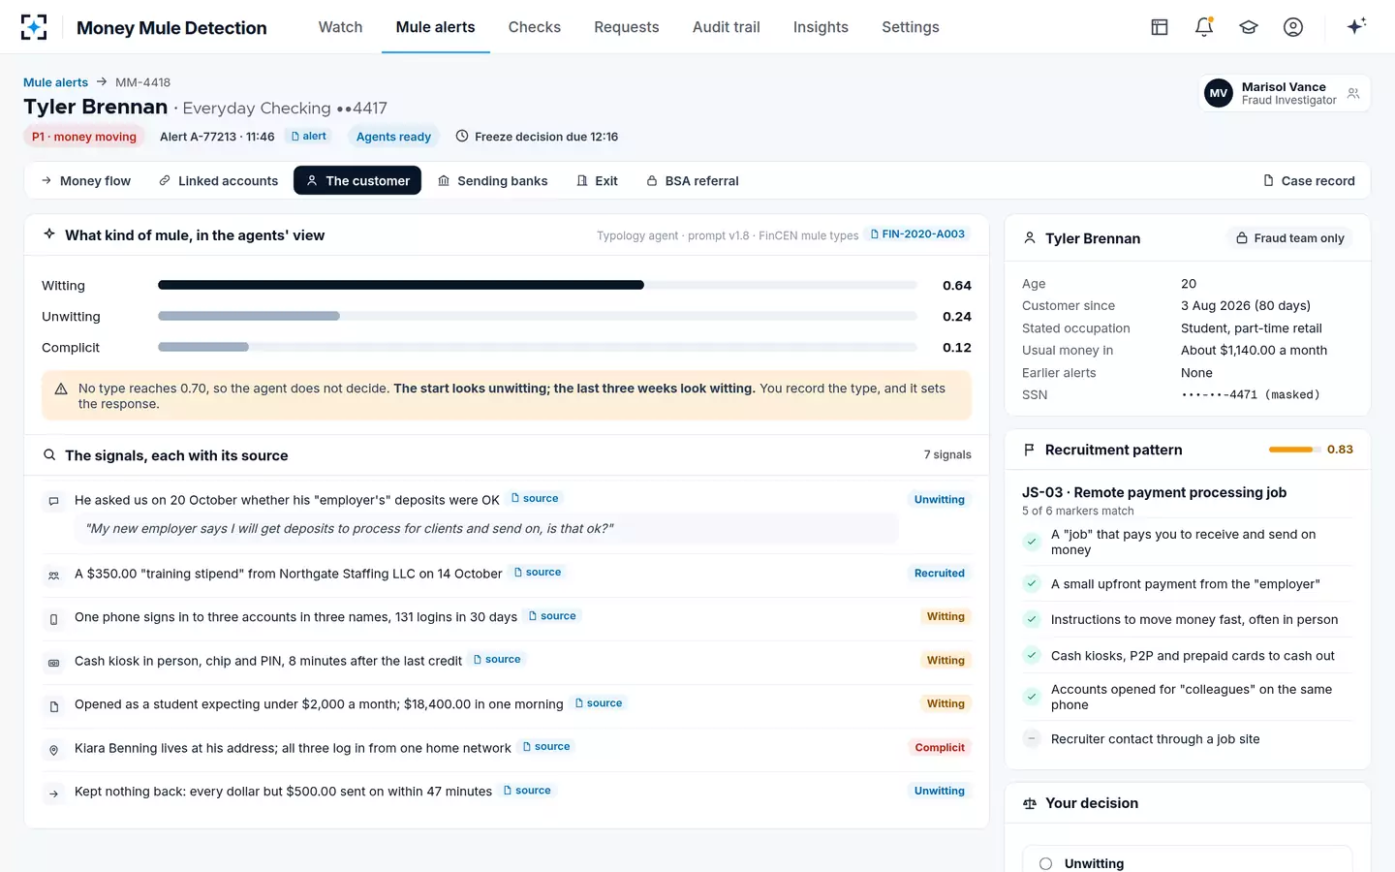Click the phone icon on the three accounts signal
Screen dimensions: 1395x872
54,618
